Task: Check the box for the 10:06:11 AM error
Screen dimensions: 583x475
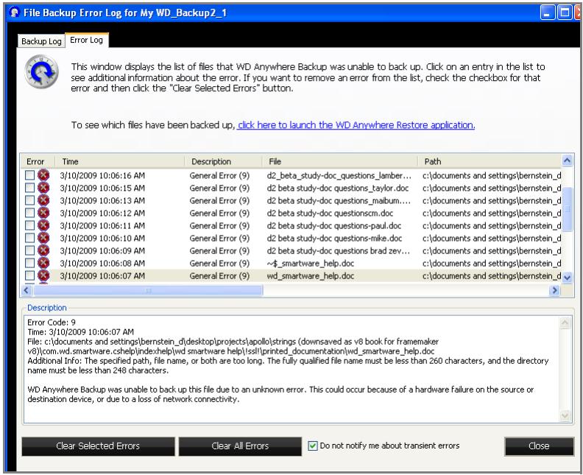Action: pyautogui.click(x=29, y=225)
